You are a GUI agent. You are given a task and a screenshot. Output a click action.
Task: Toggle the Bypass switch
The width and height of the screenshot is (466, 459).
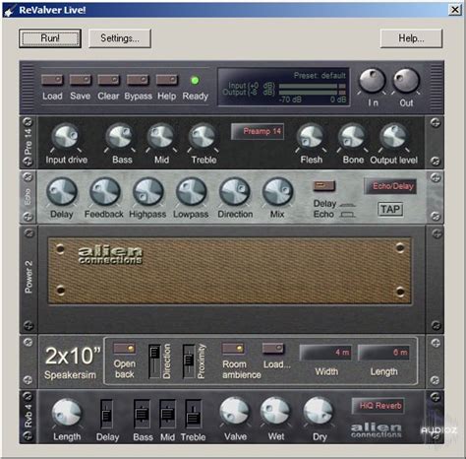pos(138,80)
